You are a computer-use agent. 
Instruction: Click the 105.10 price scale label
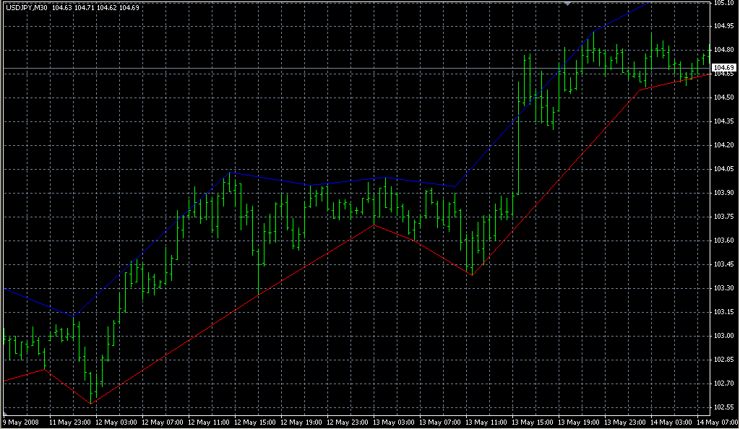click(x=724, y=3)
